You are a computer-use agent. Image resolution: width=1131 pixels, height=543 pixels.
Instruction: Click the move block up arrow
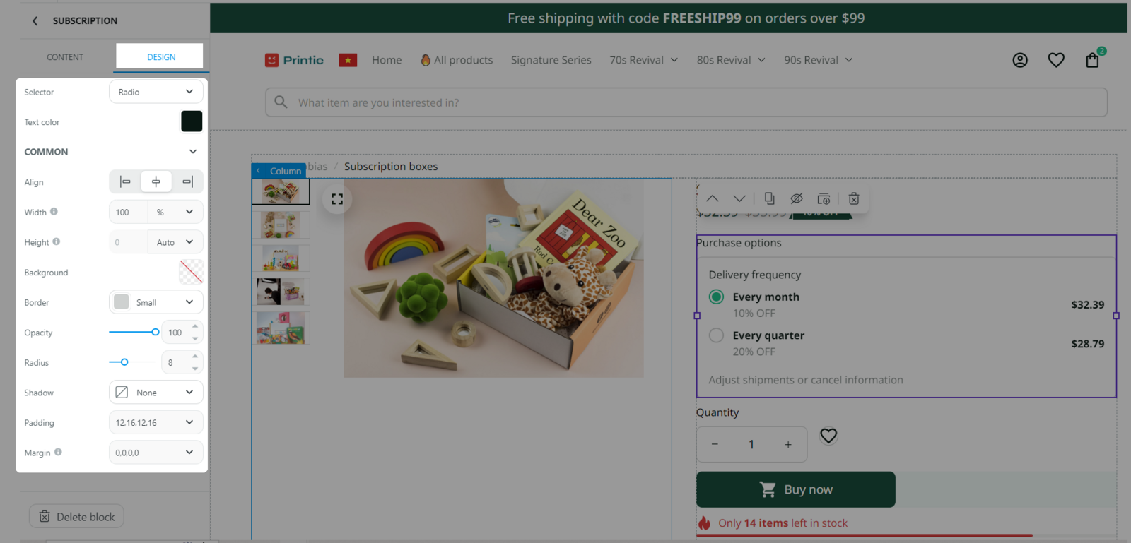tap(712, 198)
